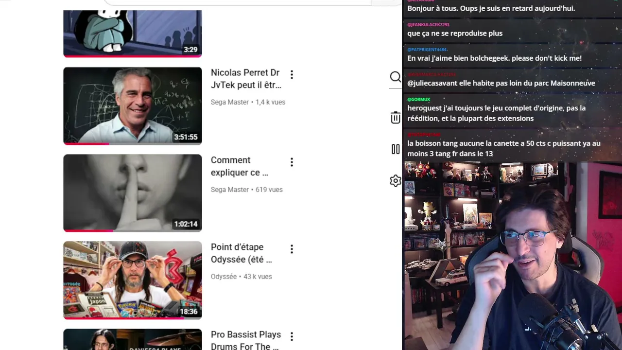Click chat message 'En vrai j'aime bien bolchegeek'
The height and width of the screenshot is (350, 622).
click(x=494, y=58)
